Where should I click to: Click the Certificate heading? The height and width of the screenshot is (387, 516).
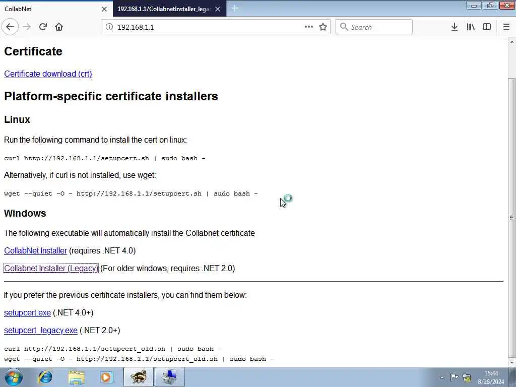[x=33, y=51]
